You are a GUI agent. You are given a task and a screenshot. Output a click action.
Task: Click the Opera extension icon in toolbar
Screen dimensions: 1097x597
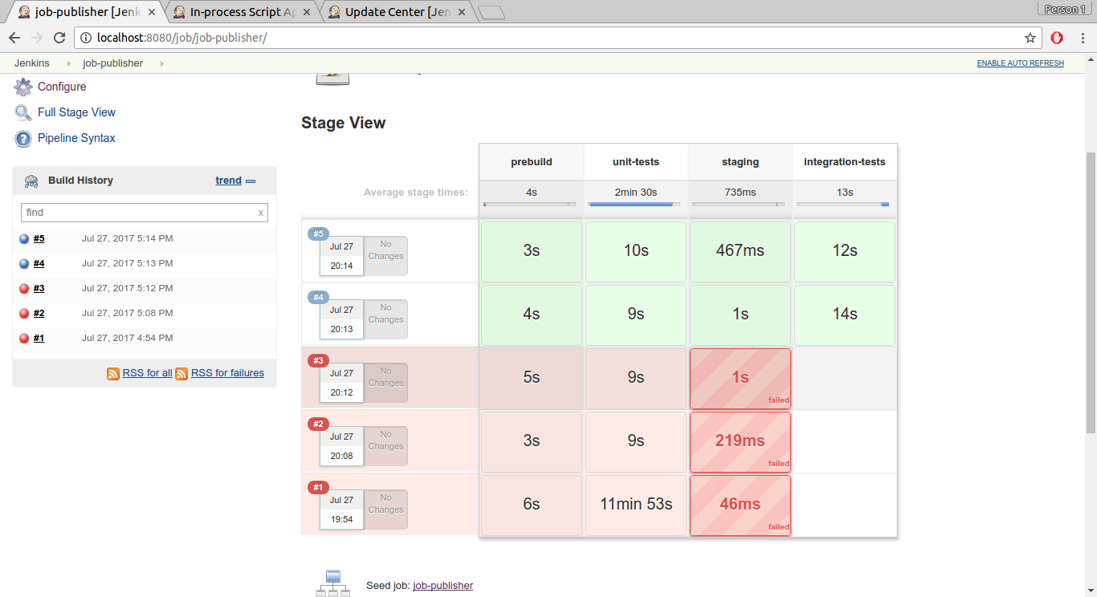click(1057, 38)
